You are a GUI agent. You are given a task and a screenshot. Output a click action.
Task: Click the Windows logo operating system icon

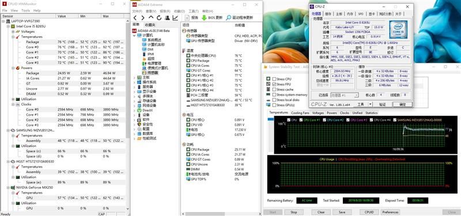[x=139, y=82]
